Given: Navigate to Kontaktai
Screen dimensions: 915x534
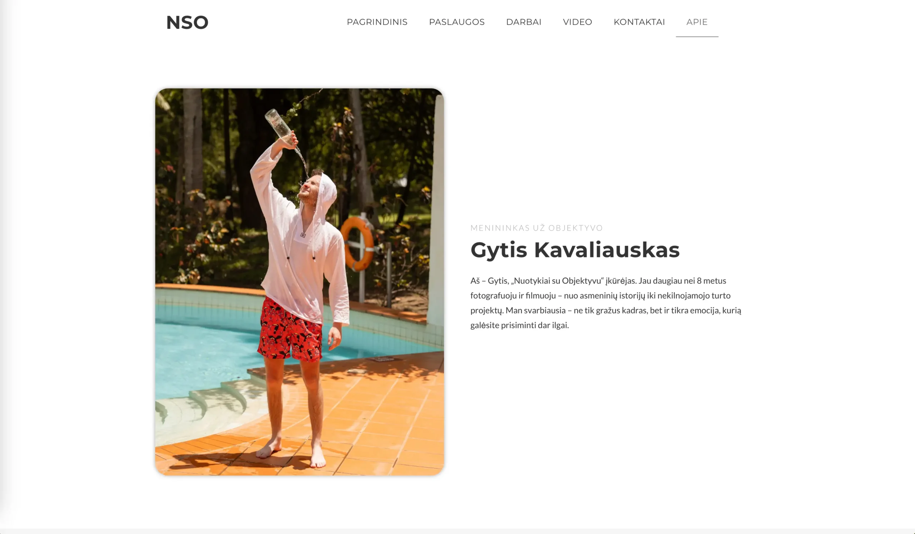Looking at the screenshot, I should pyautogui.click(x=639, y=22).
